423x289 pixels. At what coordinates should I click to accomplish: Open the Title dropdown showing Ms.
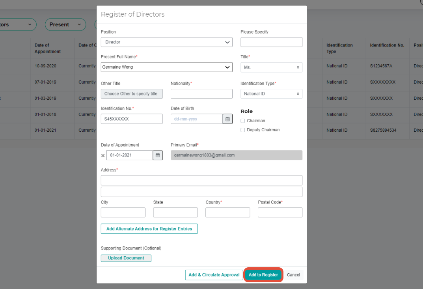click(271, 67)
